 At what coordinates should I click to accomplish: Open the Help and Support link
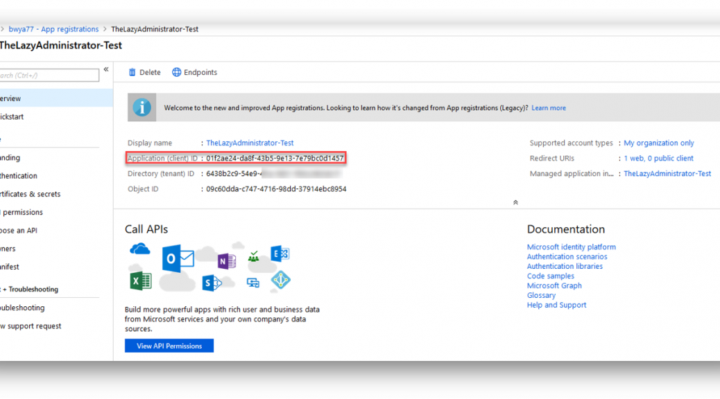point(556,305)
